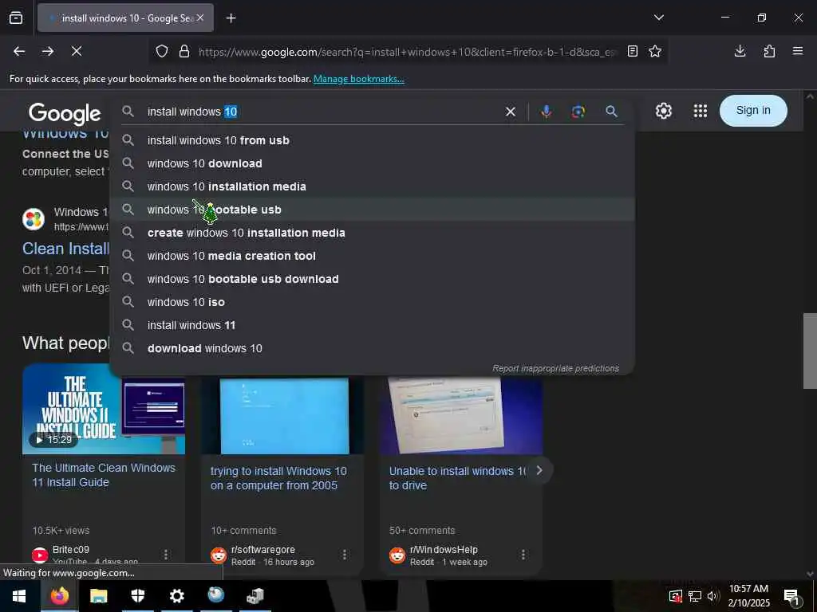Open Google apps grid
The height and width of the screenshot is (612, 817).
[701, 111]
